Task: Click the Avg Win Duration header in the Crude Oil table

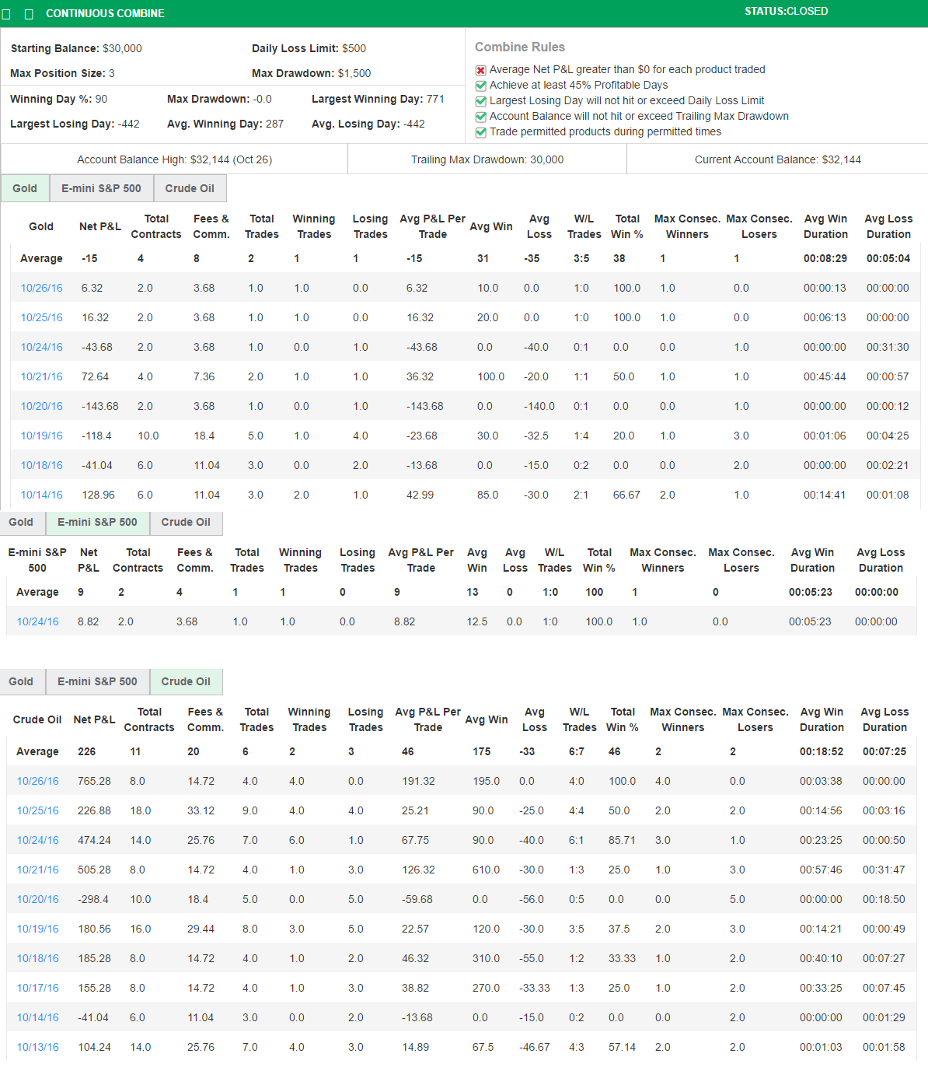Action: (822, 719)
